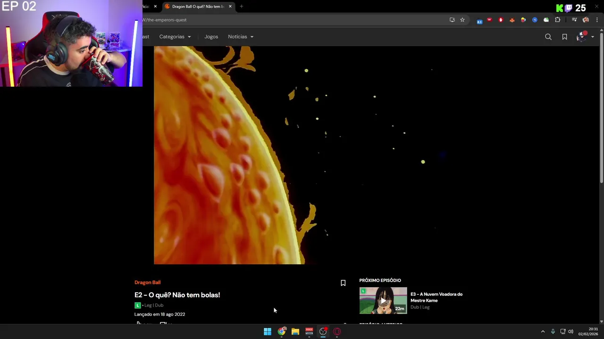Viewport: 604px width, 339px height.
Task: Open the volume tray icon
Action: (x=570, y=331)
